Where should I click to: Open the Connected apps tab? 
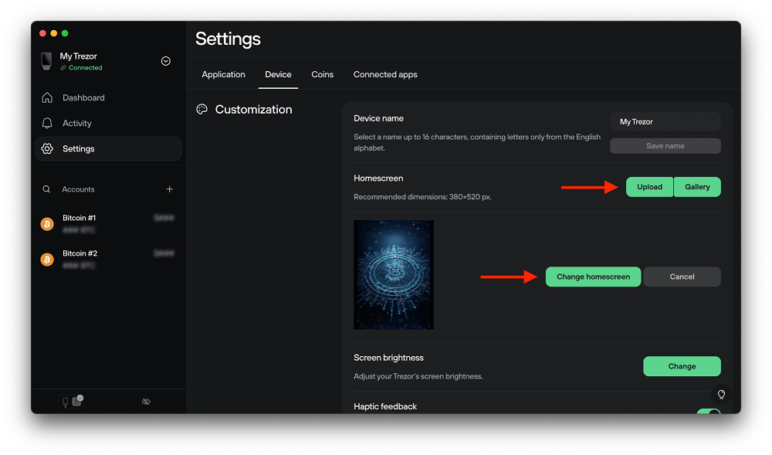[385, 74]
